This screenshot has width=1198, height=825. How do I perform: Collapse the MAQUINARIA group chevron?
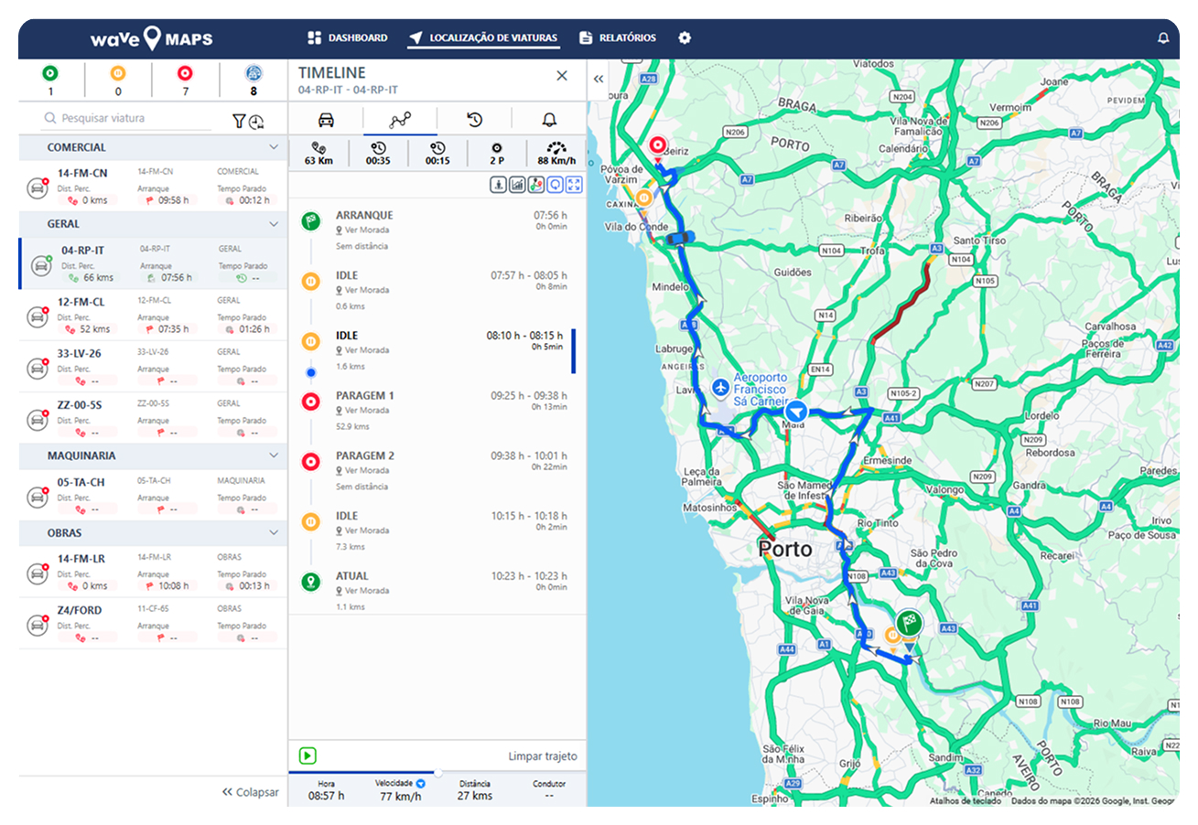tap(273, 455)
